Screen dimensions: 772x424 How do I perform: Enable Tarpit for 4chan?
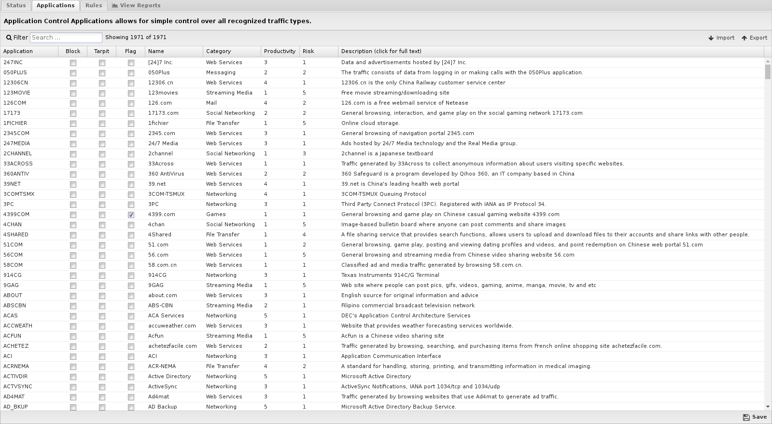click(x=102, y=225)
